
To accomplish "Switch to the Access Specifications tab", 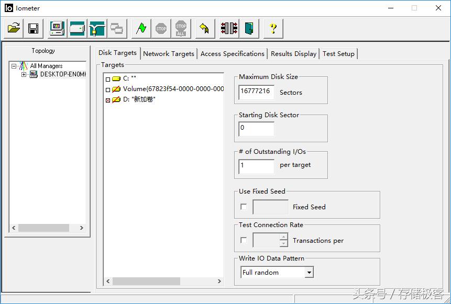I will pos(232,53).
